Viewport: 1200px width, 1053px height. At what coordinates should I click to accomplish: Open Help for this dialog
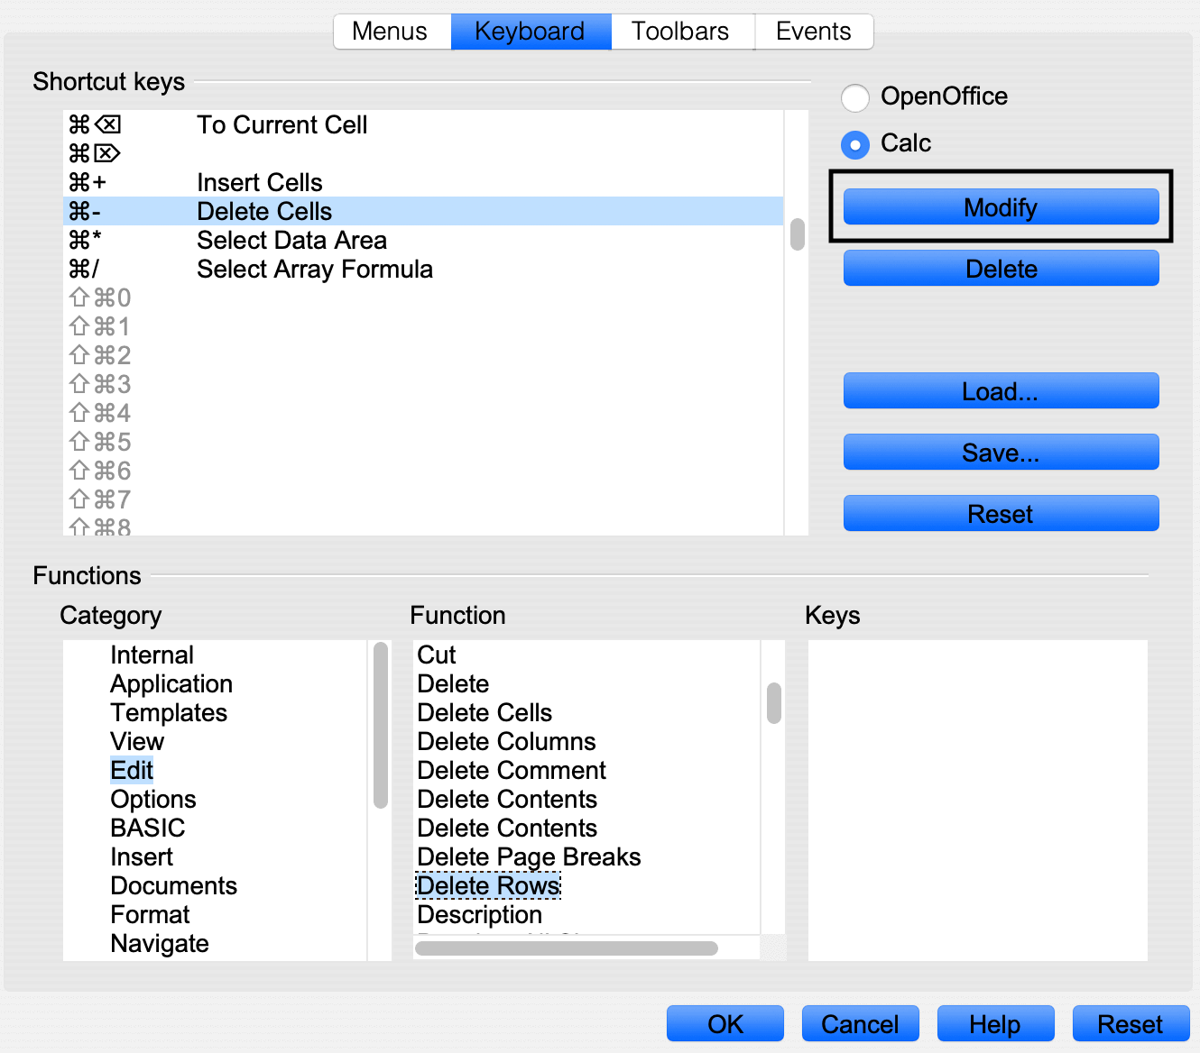pos(994,1024)
